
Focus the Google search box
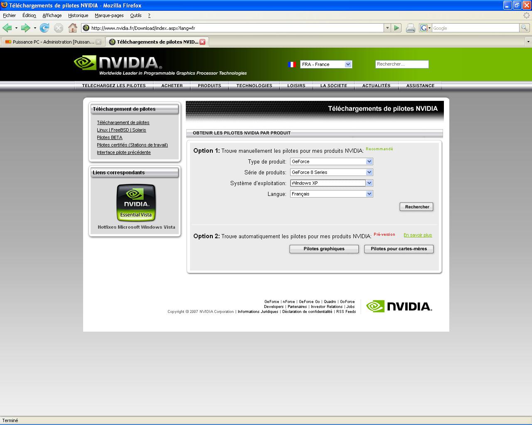[x=475, y=28]
